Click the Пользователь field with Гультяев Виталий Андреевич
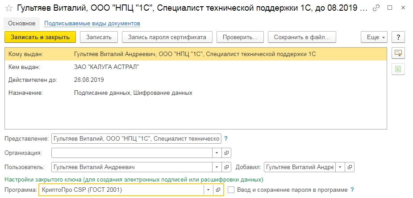This screenshot has height=198, width=413. tap(132, 167)
